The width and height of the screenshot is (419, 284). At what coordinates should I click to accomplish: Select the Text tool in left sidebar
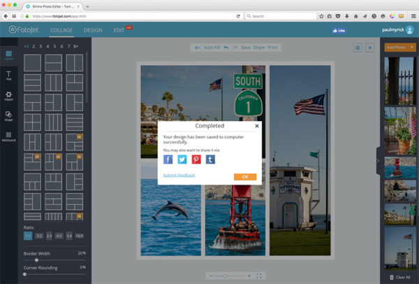[x=8, y=76]
